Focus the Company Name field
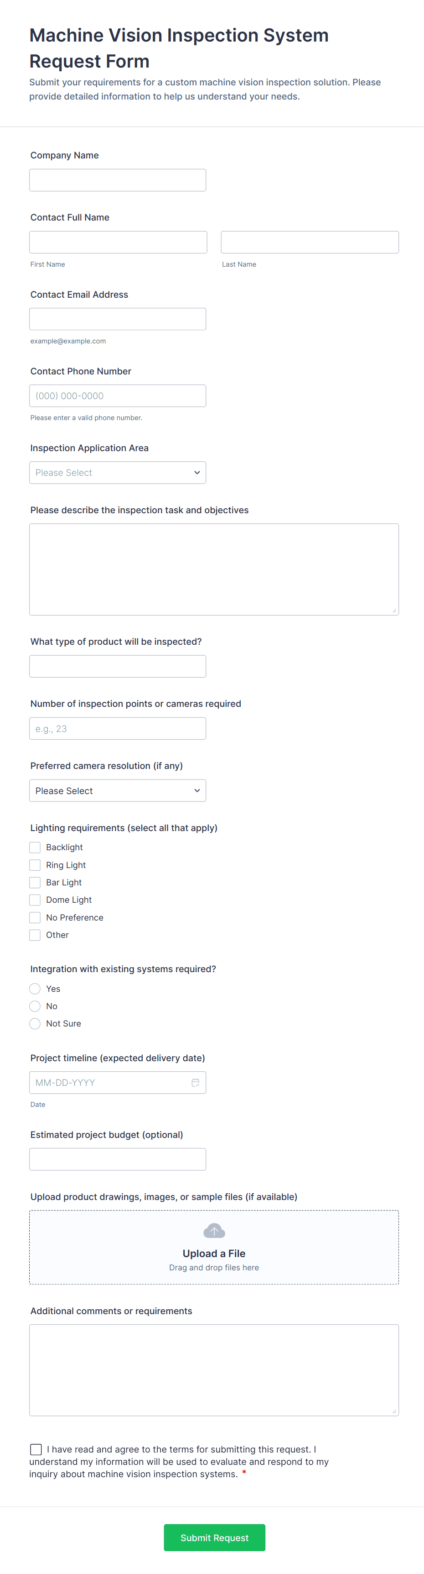424x1574 pixels. (118, 180)
